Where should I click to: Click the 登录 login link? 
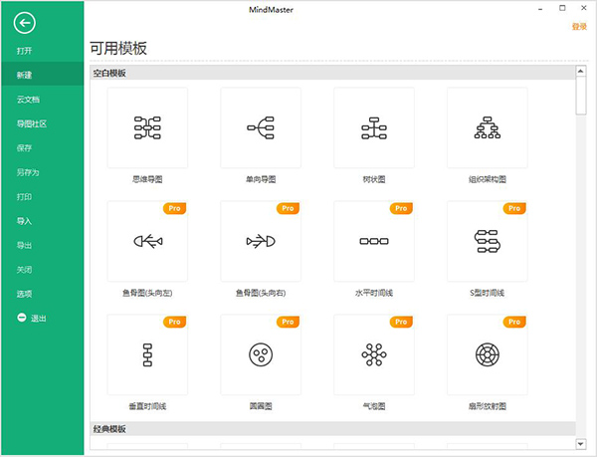coord(579,26)
